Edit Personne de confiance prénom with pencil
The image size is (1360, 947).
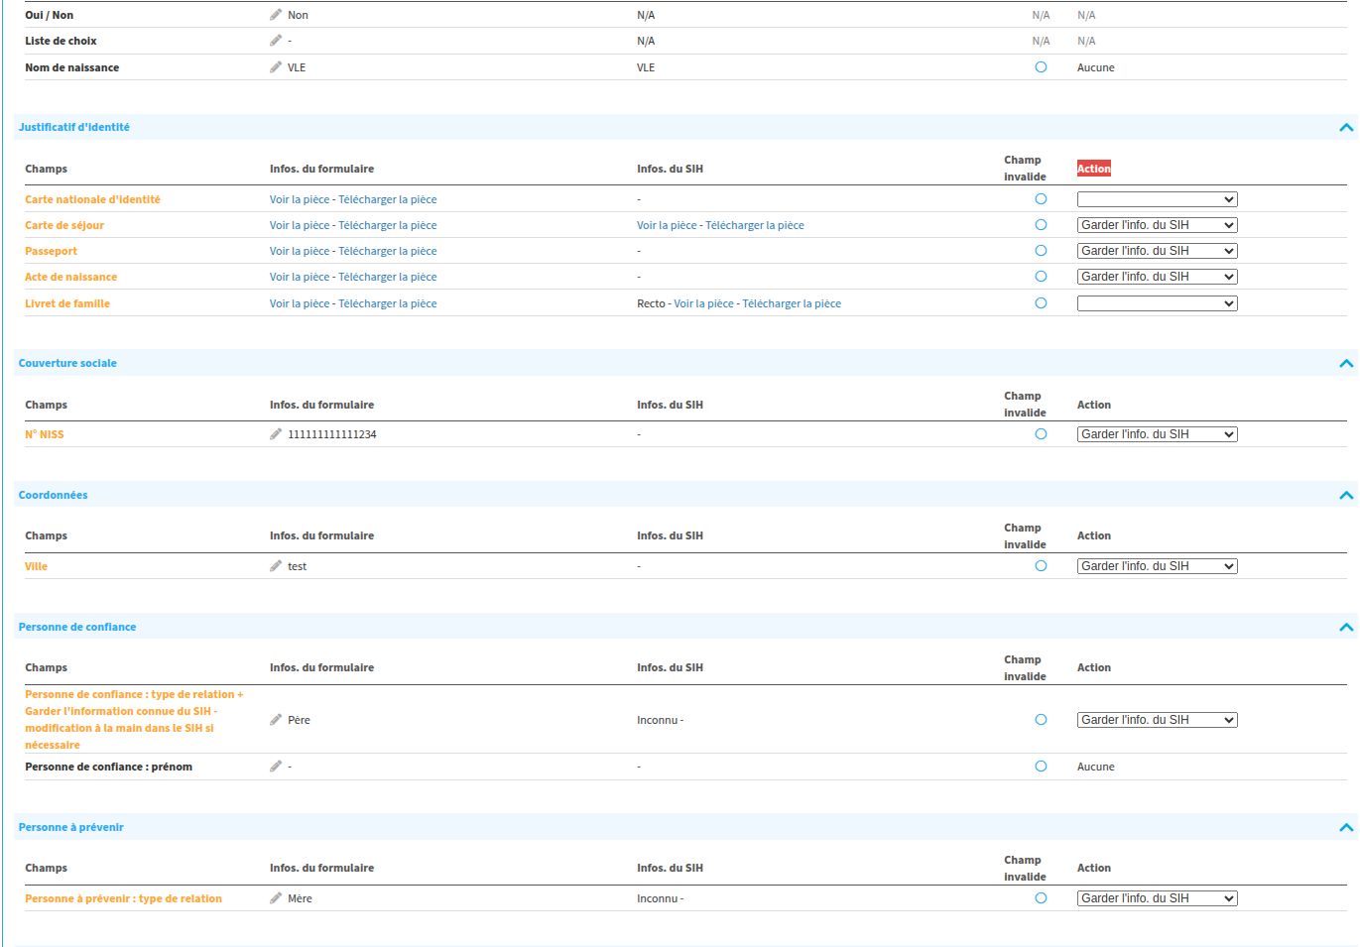[x=276, y=767]
